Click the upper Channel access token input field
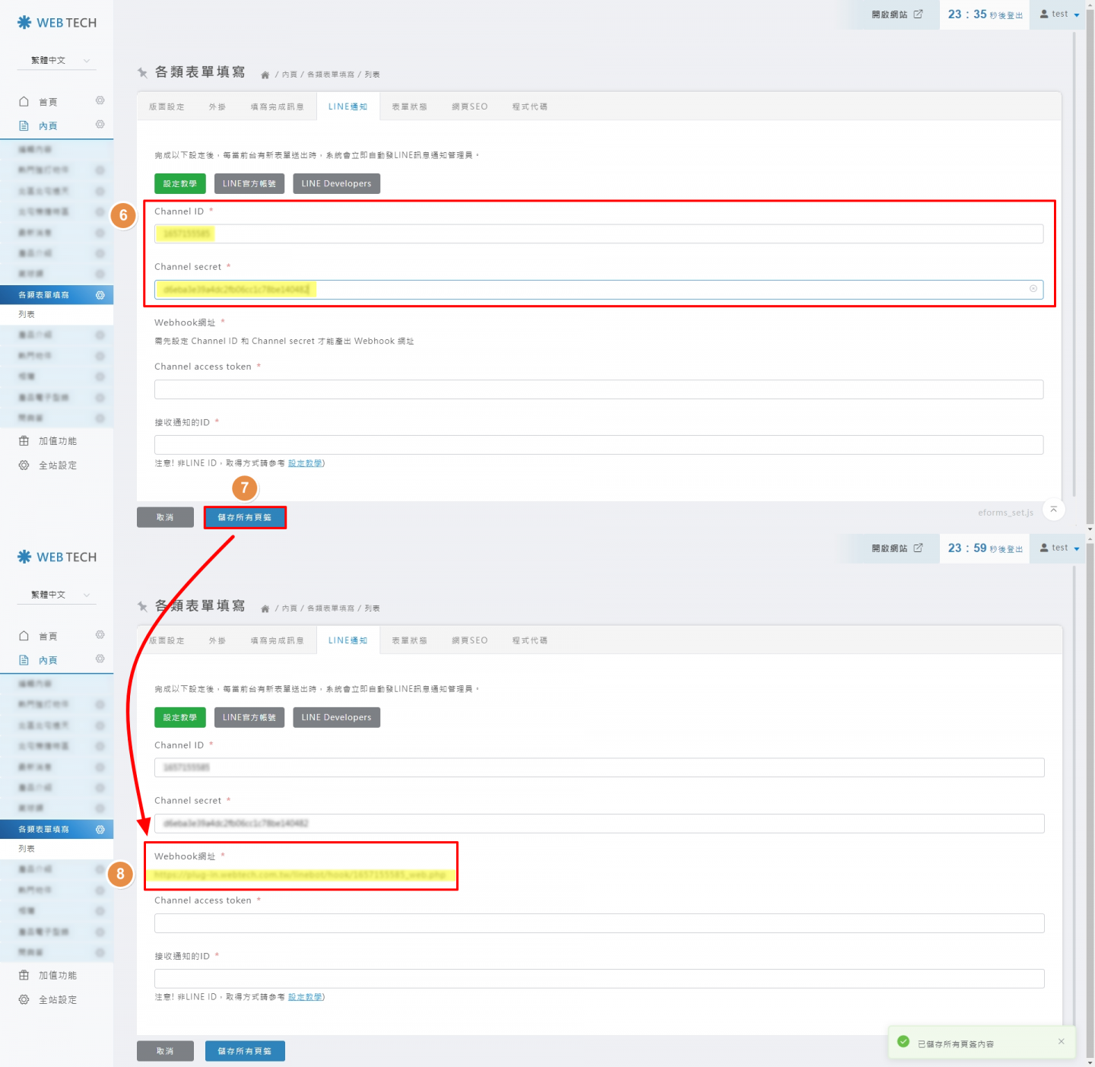The image size is (1095, 1067). [598, 389]
